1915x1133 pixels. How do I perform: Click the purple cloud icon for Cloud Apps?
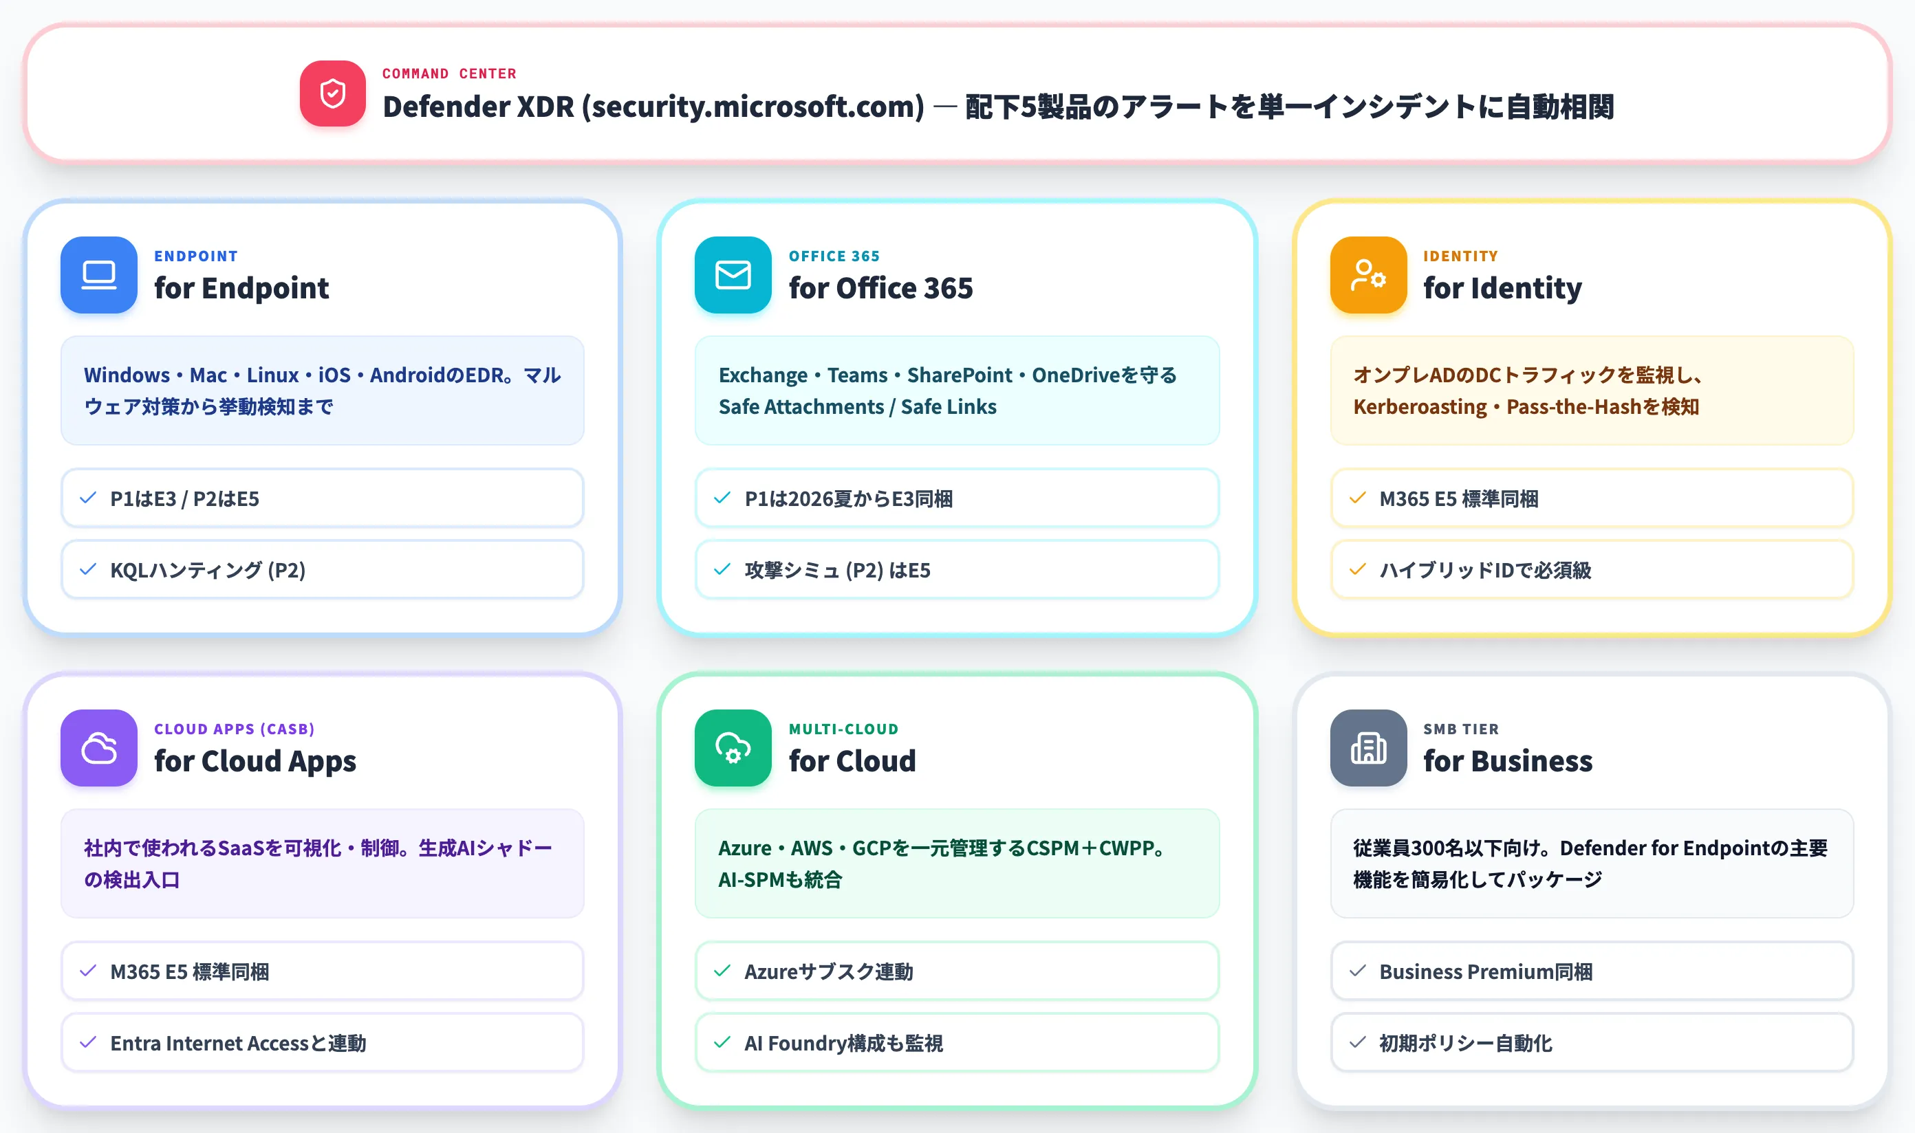point(99,748)
